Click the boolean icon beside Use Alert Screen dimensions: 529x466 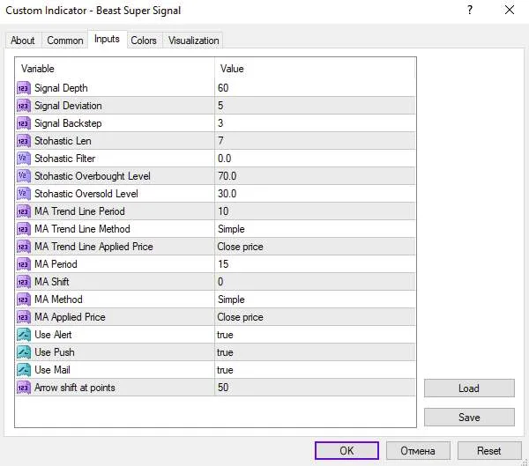pos(24,335)
